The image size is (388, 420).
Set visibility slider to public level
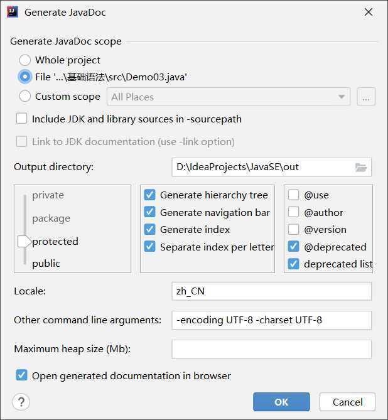coord(46,264)
